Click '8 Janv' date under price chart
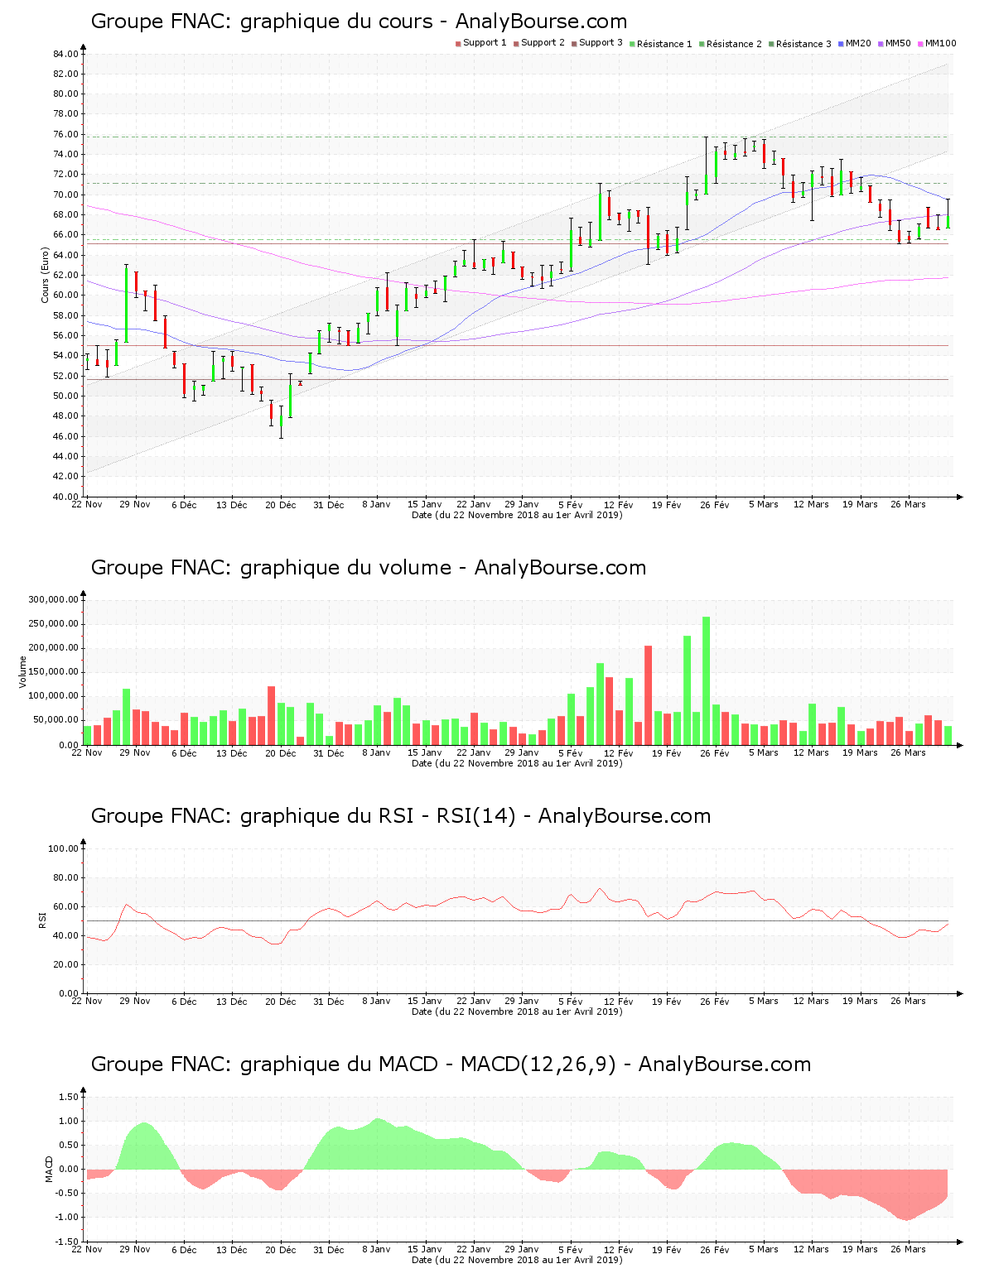The image size is (994, 1283). (376, 504)
